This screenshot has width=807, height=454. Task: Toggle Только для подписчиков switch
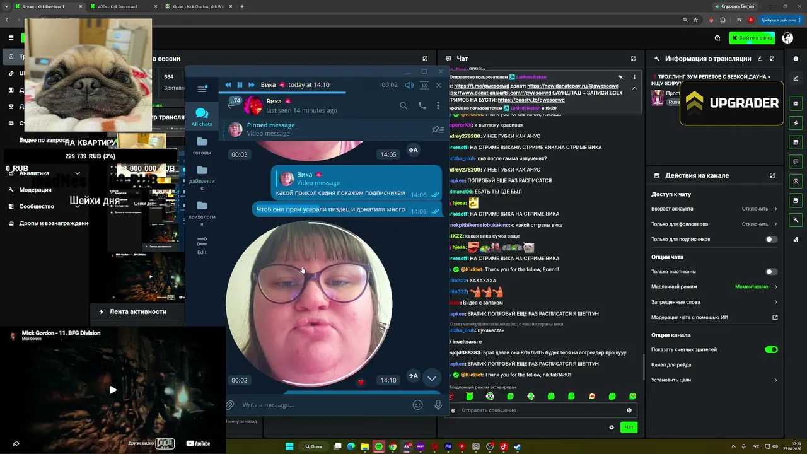pos(771,240)
